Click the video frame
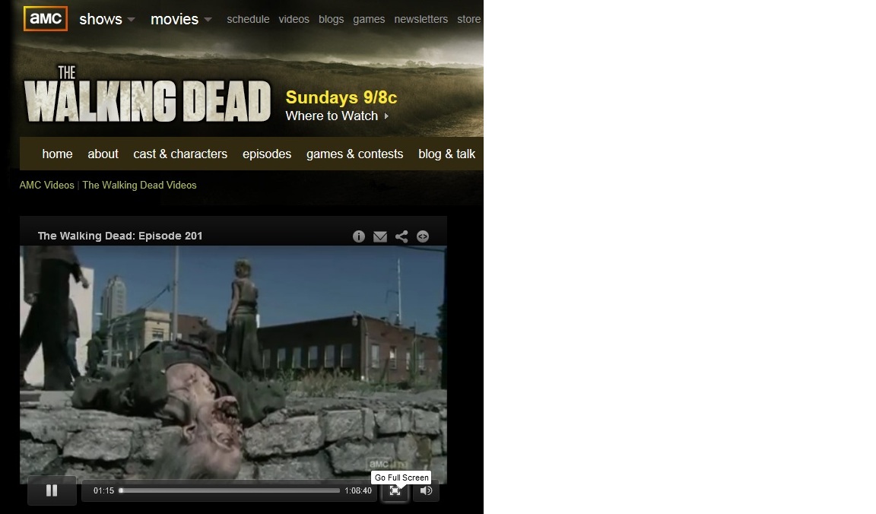Viewport: 876px width, 514px height. coord(233,363)
